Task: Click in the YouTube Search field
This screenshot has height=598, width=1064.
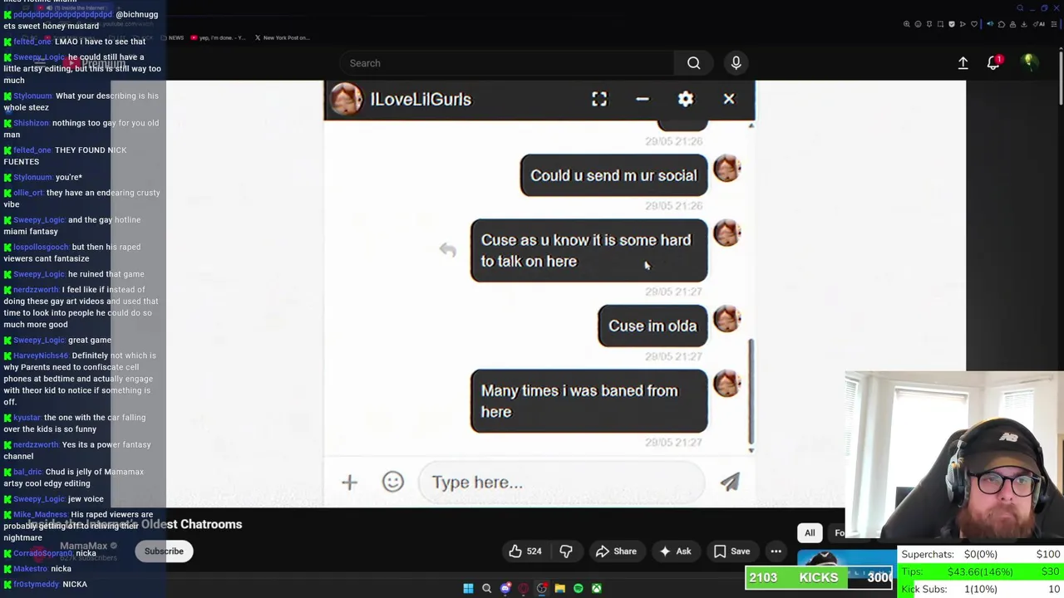Action: pos(507,63)
